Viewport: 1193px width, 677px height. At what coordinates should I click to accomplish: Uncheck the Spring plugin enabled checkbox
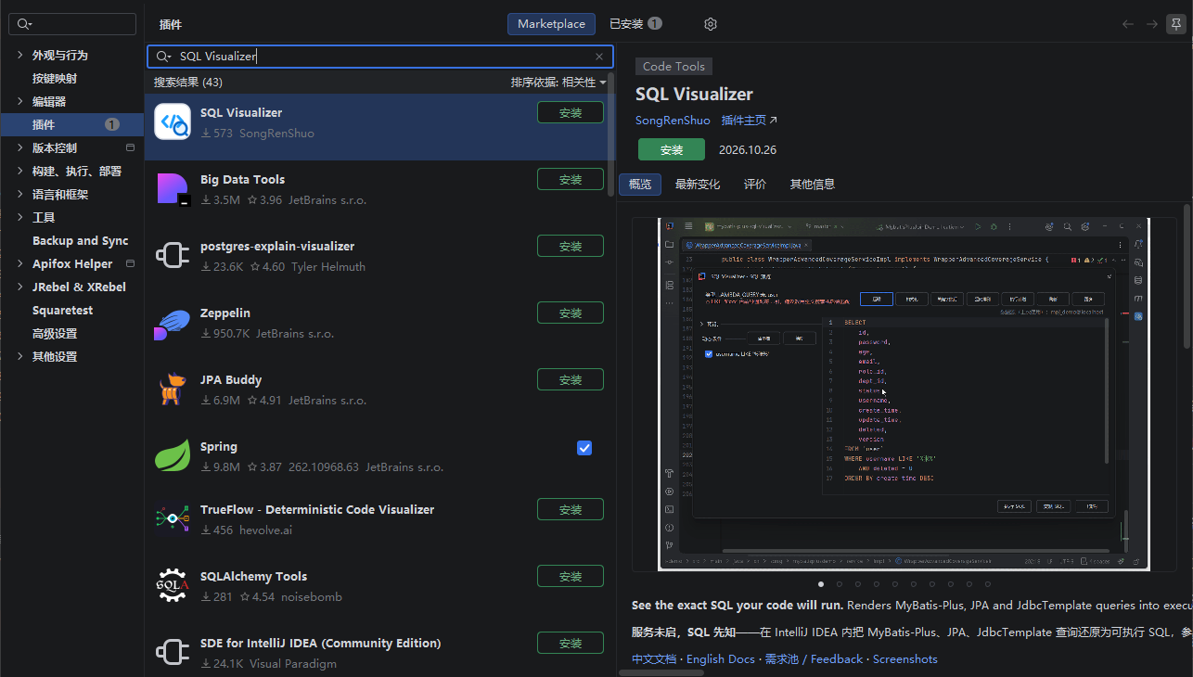(x=584, y=448)
